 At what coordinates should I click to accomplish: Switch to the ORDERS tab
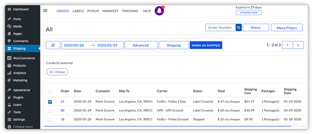click(x=63, y=11)
